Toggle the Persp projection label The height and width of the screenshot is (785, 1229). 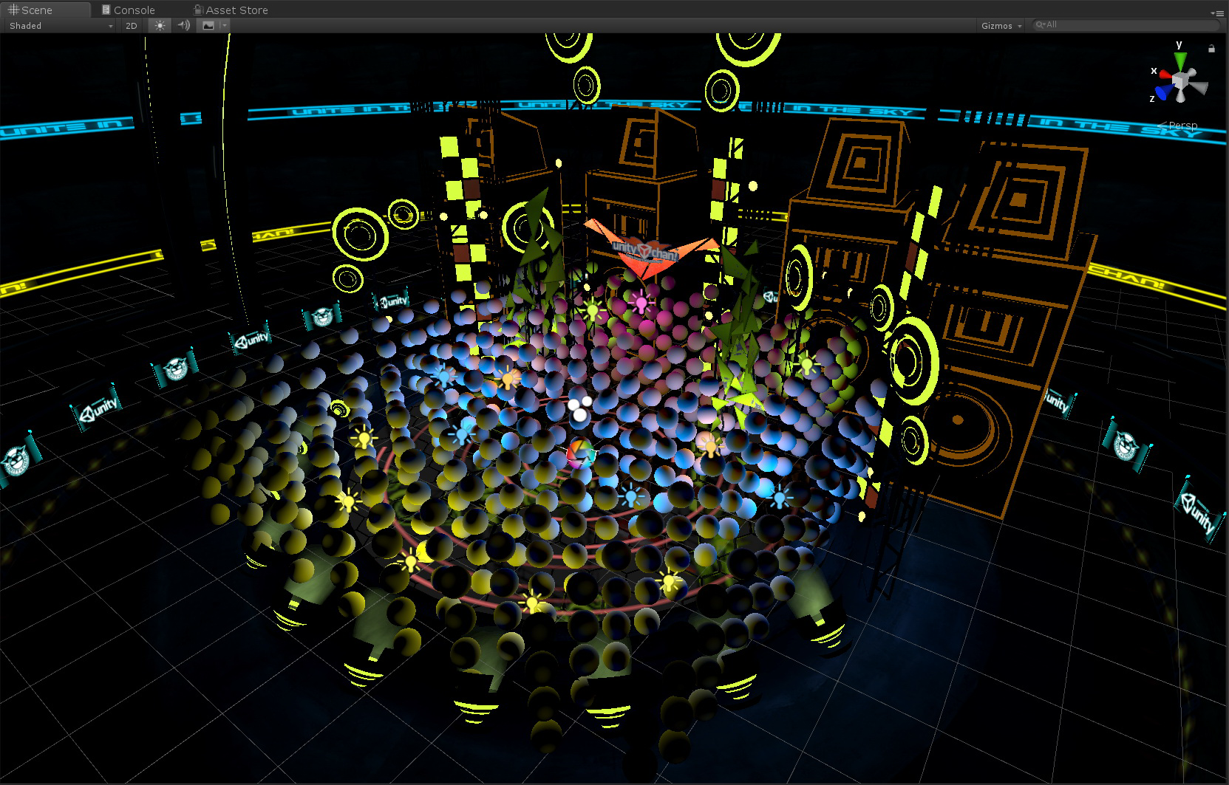click(1182, 126)
